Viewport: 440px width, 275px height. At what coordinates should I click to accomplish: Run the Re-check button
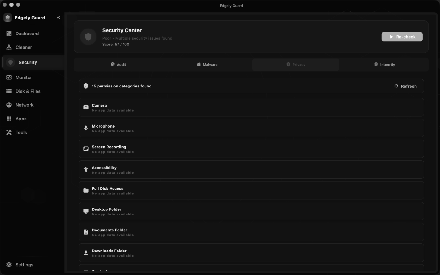click(x=402, y=37)
